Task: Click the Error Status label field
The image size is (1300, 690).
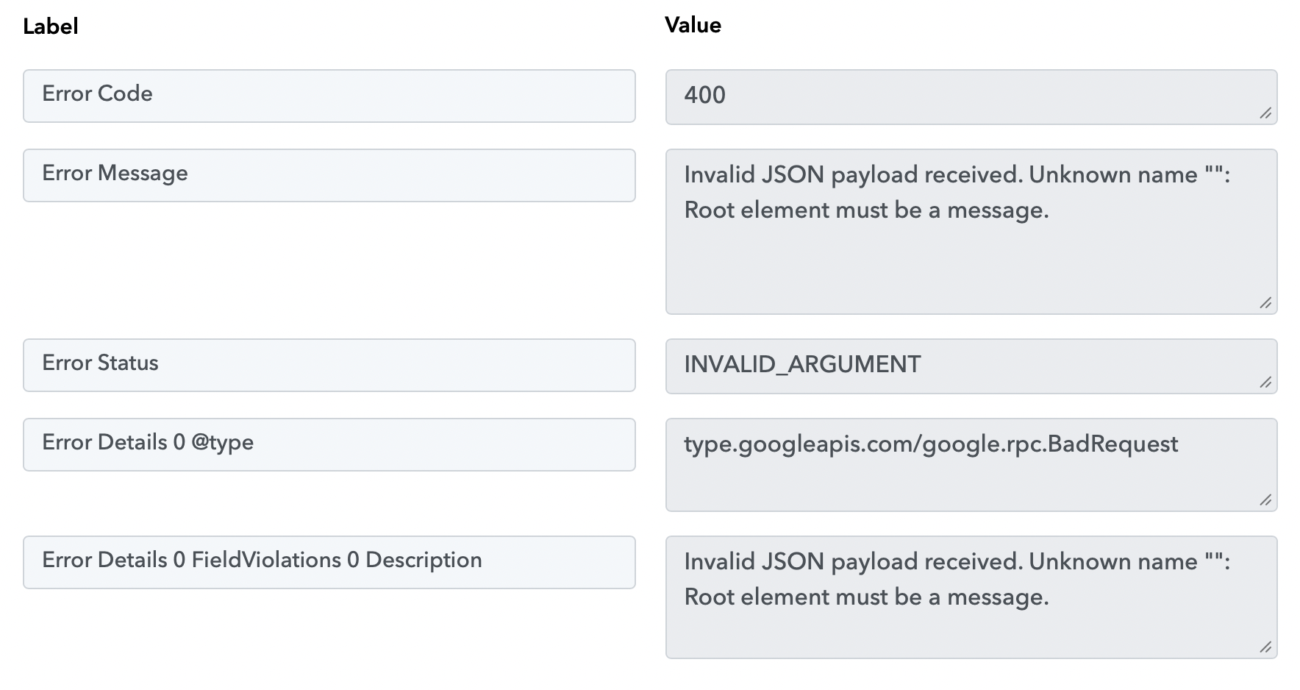Action: [329, 366]
